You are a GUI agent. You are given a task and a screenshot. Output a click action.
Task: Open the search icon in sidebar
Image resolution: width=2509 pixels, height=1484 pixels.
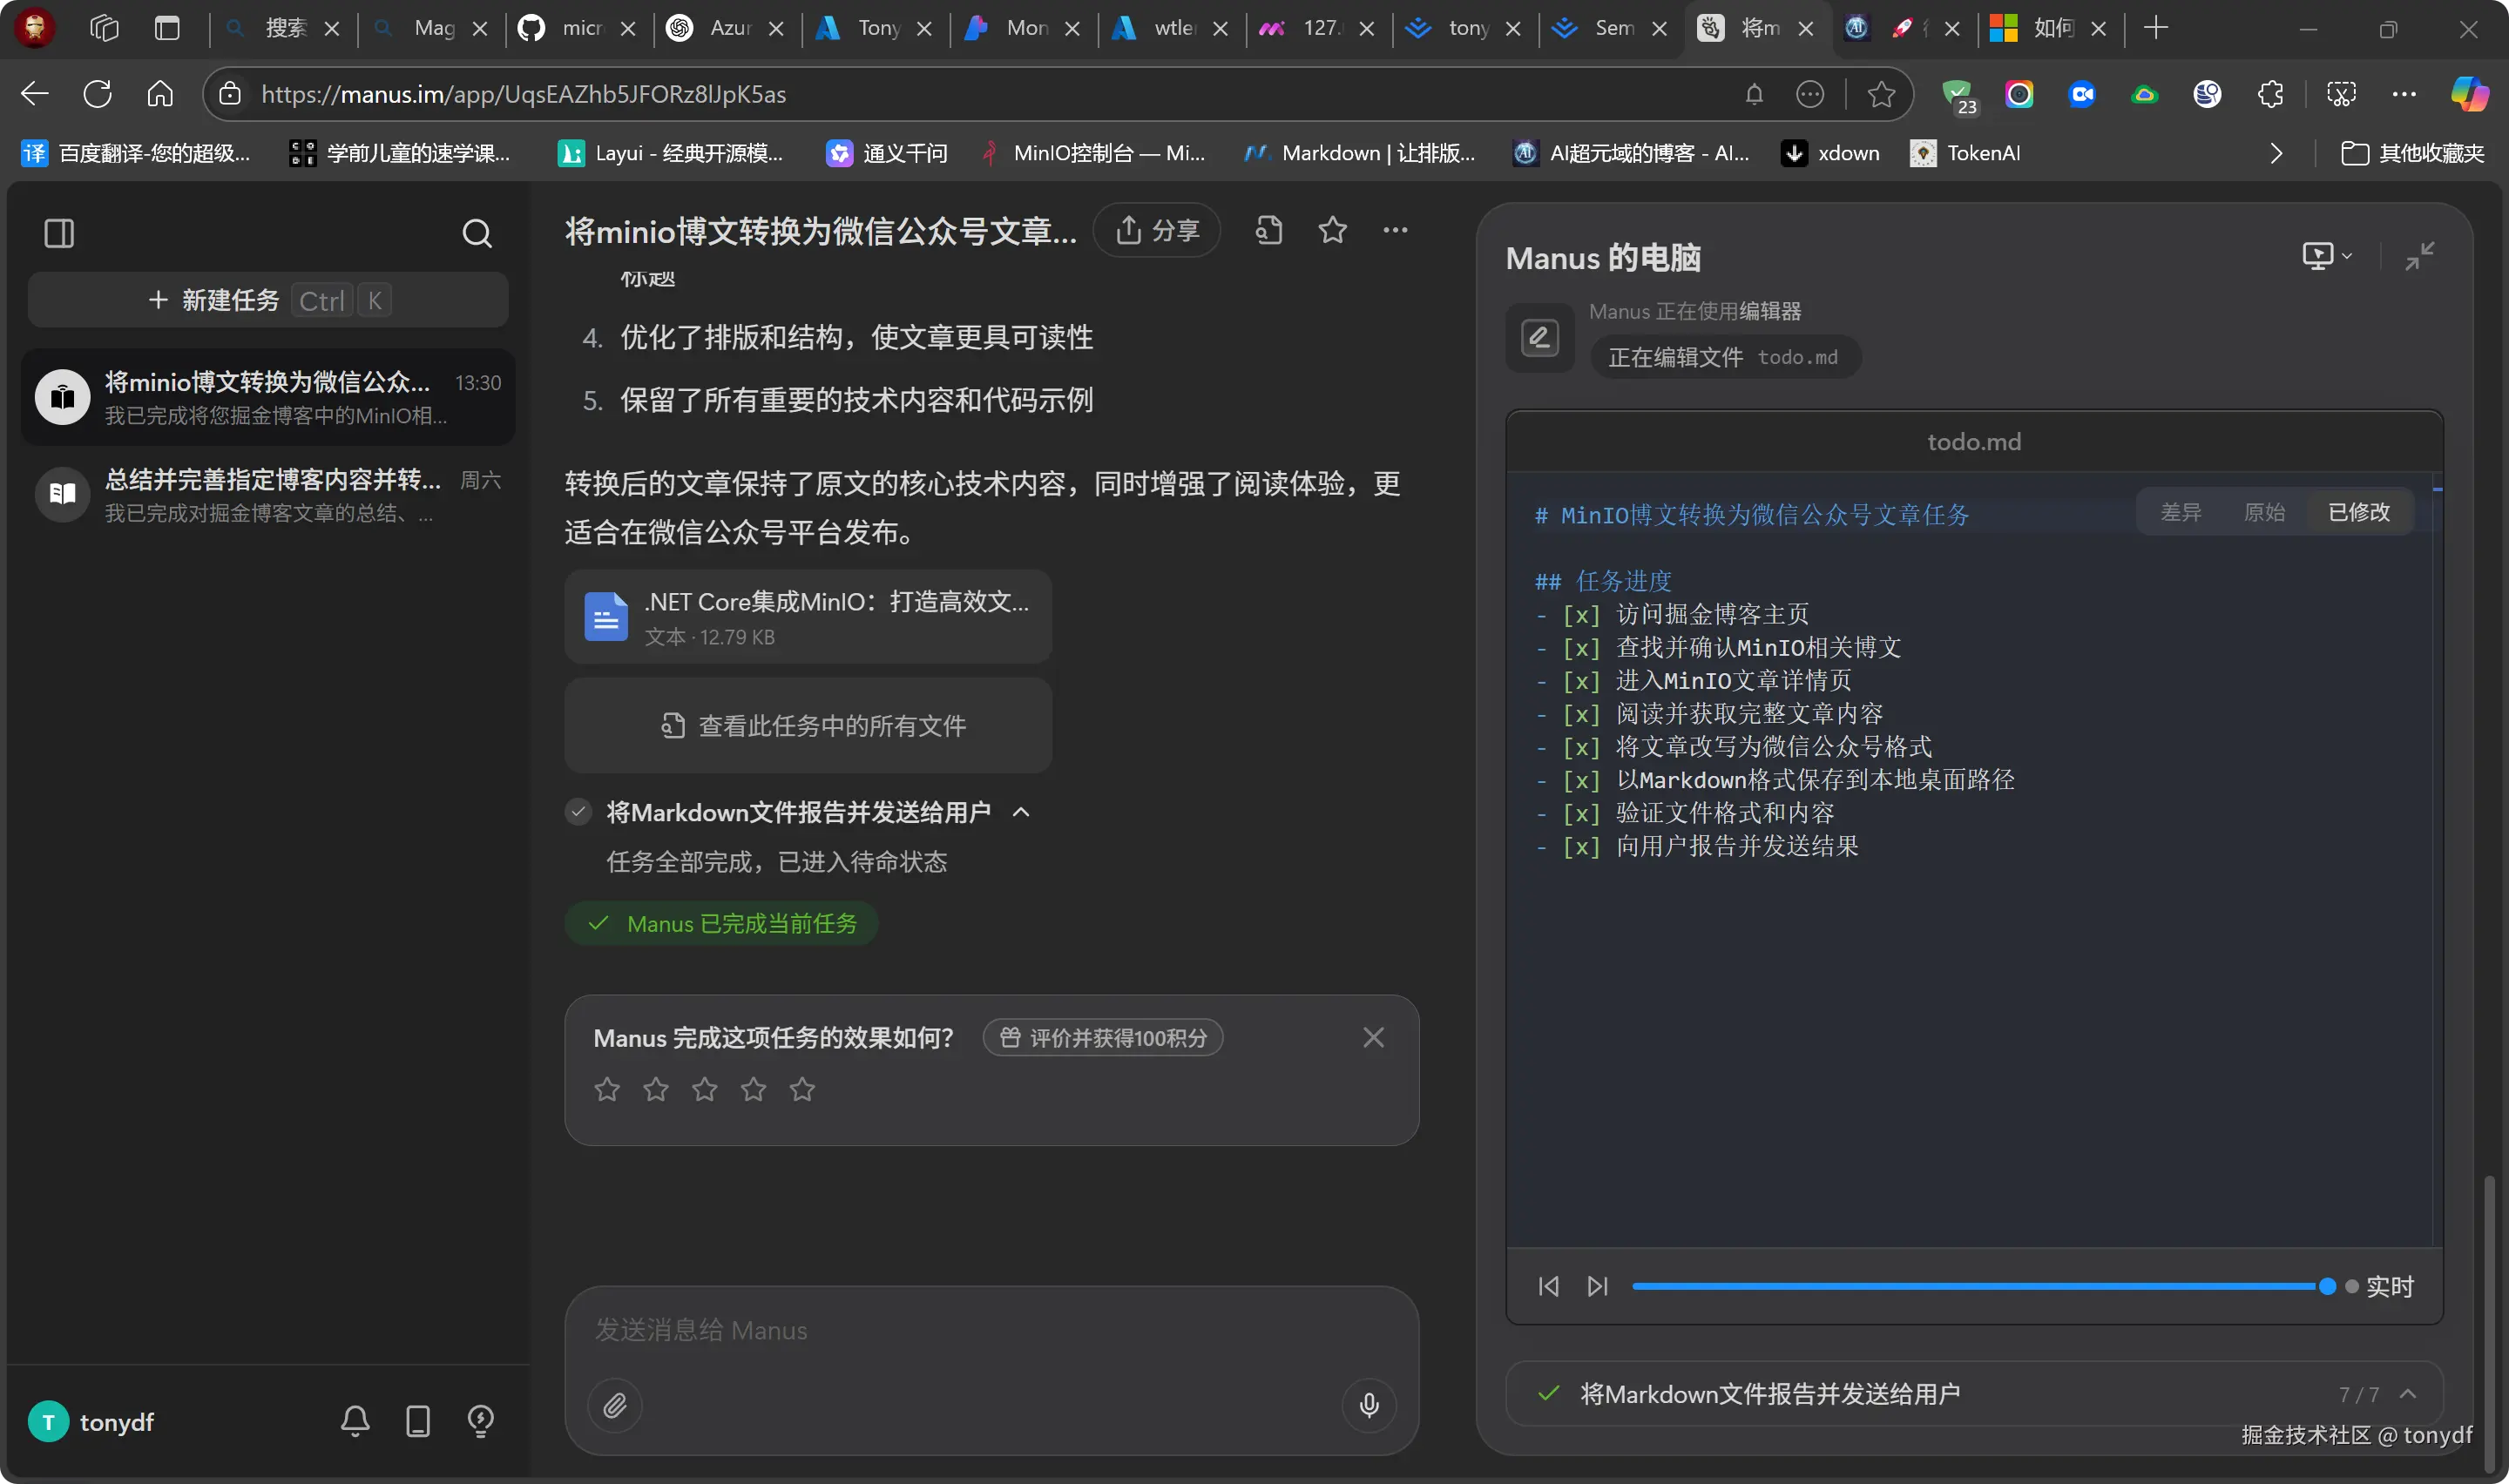pos(477,234)
